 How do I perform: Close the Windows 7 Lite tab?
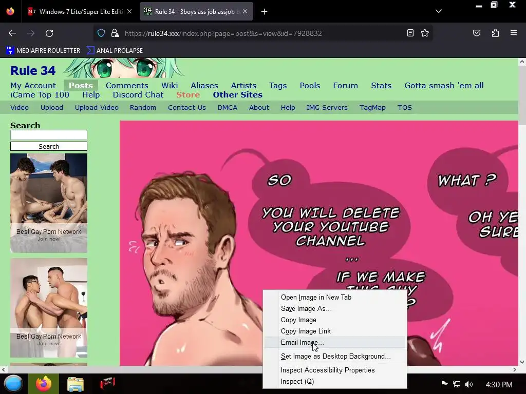point(129,11)
